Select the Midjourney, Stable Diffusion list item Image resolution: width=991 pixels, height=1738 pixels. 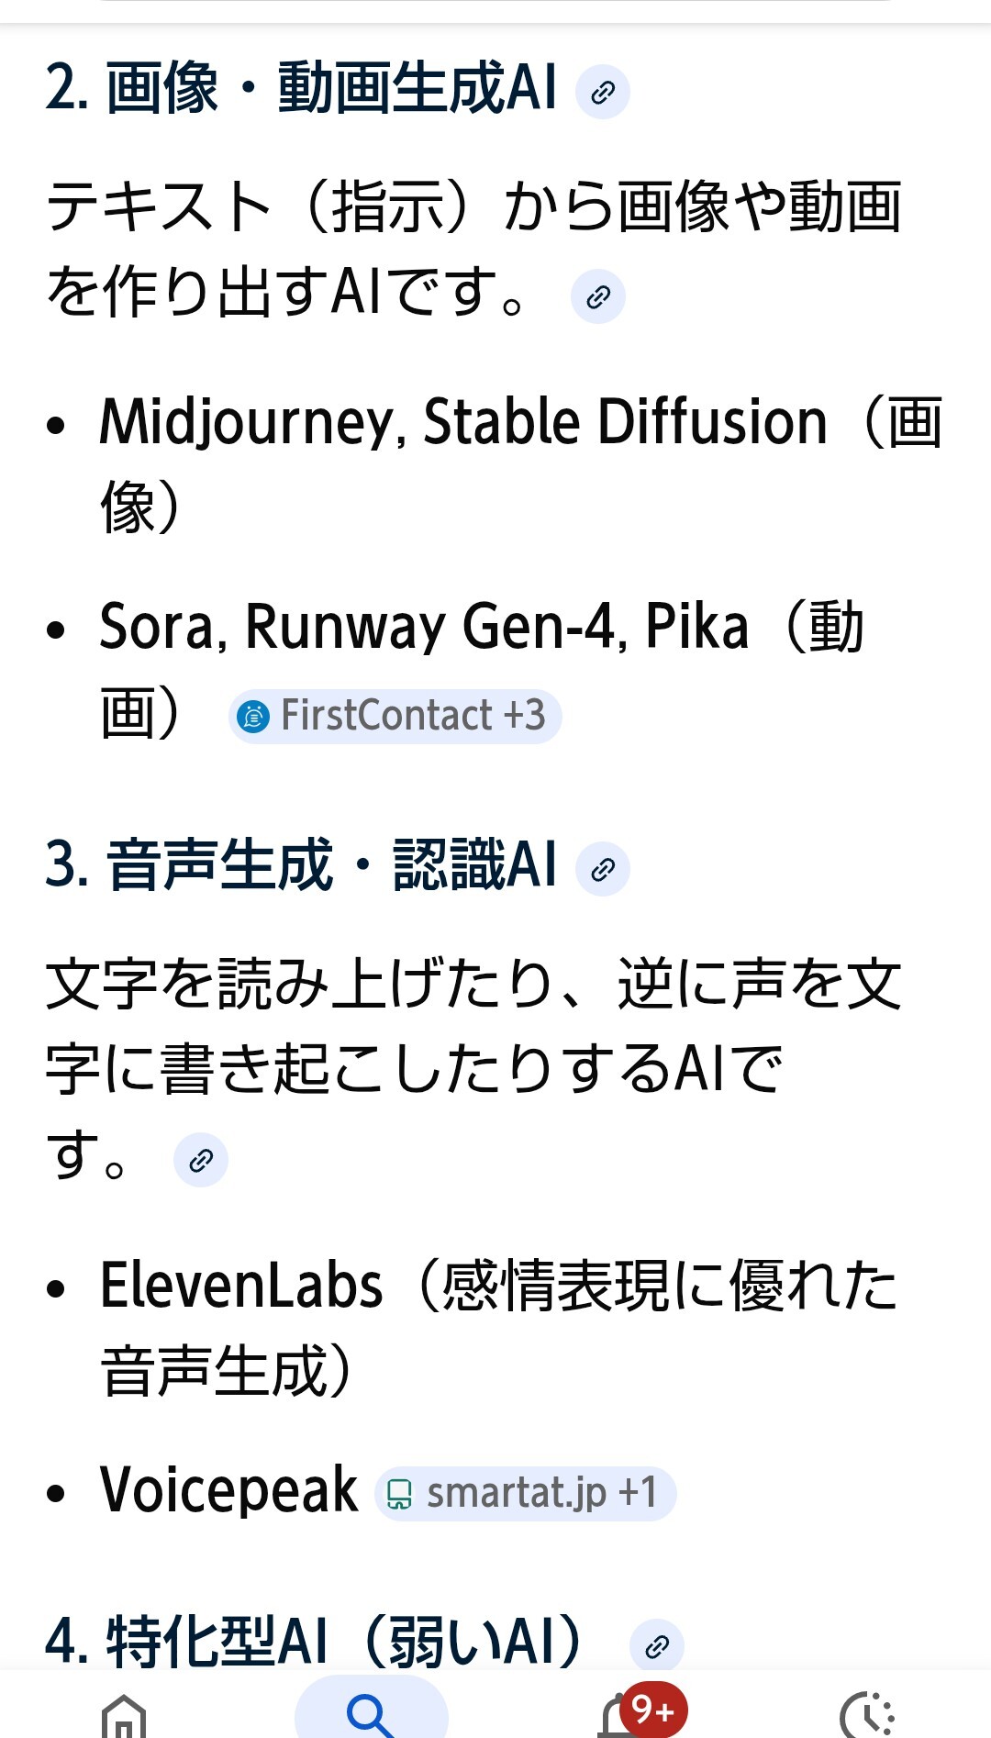(463, 423)
